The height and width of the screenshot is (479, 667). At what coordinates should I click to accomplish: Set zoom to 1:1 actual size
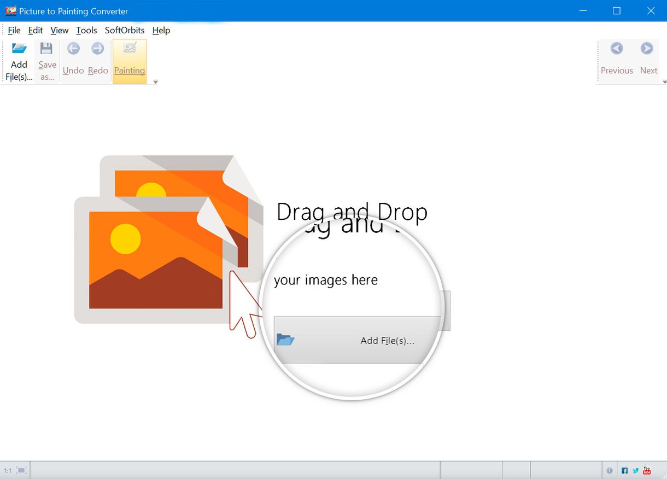coord(8,470)
